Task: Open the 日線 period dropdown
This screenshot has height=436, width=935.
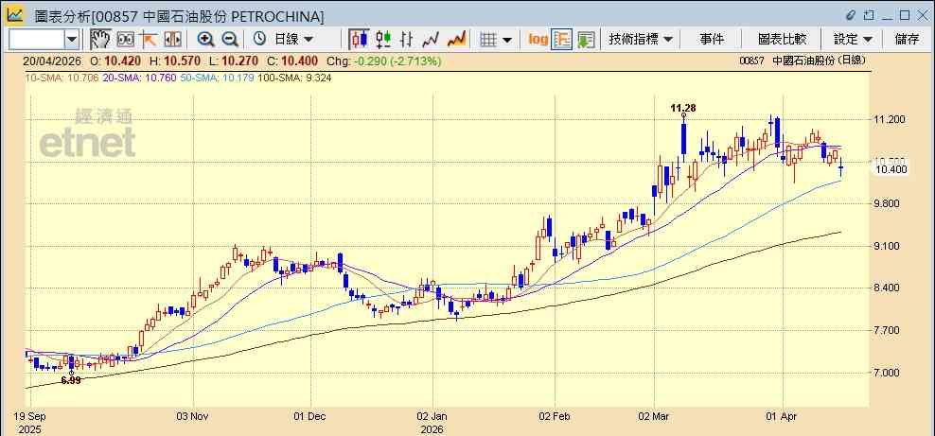Action: click(293, 40)
